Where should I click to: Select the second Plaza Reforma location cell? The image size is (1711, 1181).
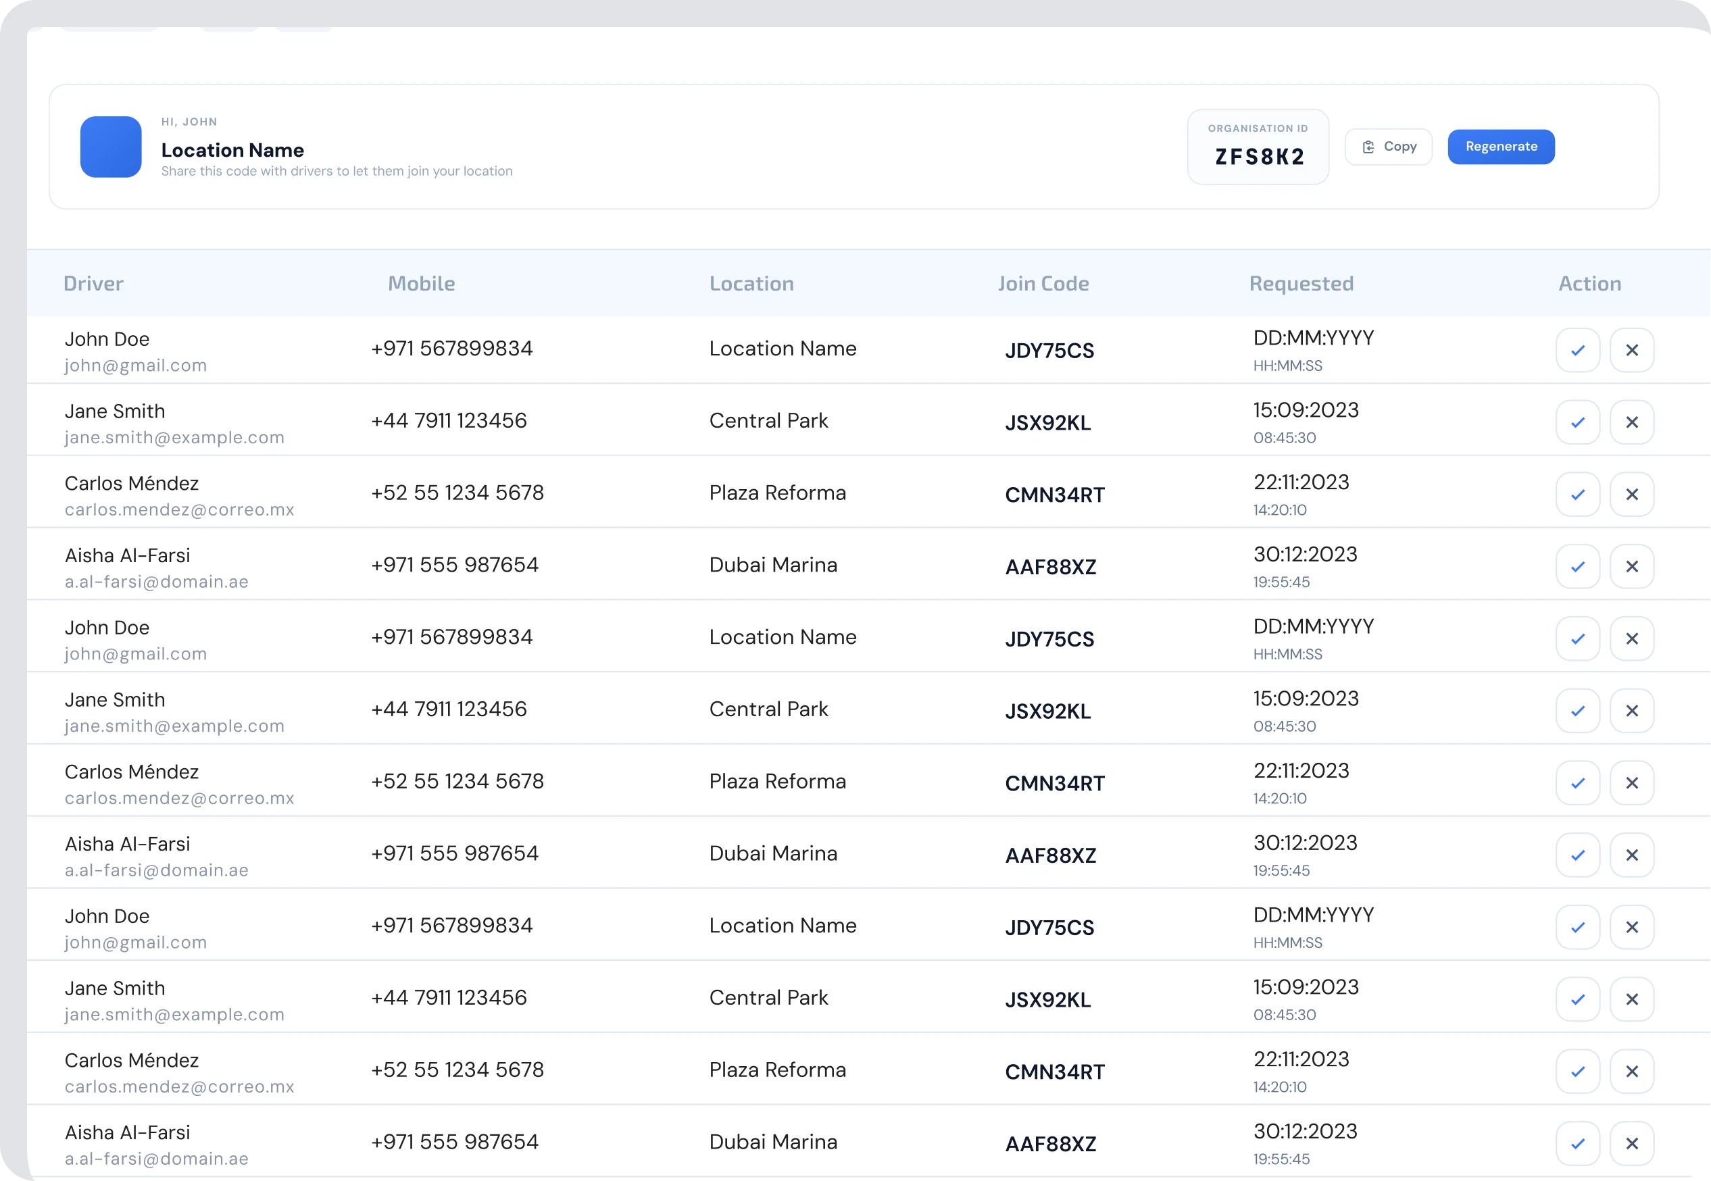coord(778,782)
